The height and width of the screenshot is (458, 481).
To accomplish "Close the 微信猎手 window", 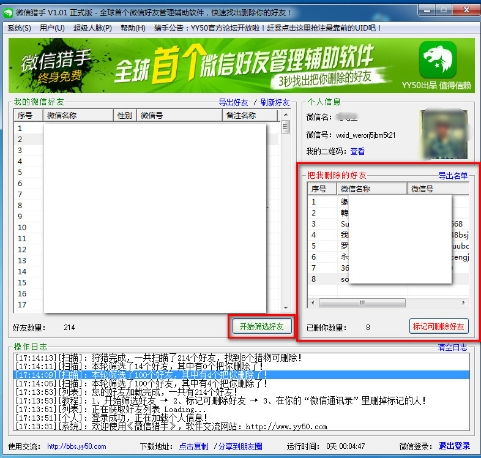I will pyautogui.click(x=466, y=10).
